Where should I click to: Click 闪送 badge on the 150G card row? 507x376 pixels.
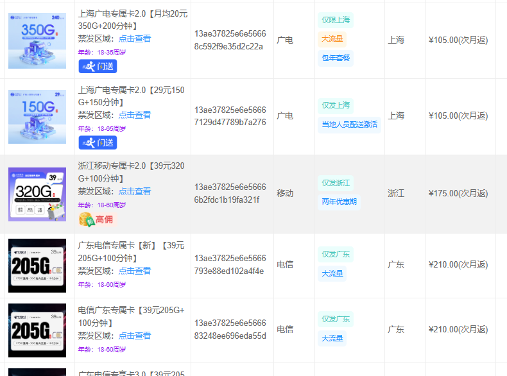98,142
